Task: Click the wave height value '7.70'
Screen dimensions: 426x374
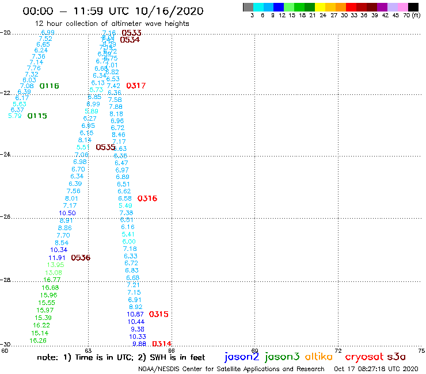Action: 63,235
